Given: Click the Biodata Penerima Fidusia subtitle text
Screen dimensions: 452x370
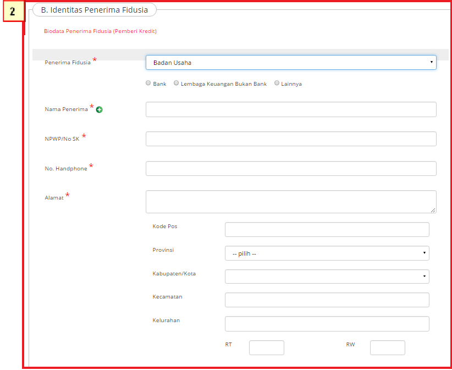Looking at the screenshot, I should click(100, 31).
